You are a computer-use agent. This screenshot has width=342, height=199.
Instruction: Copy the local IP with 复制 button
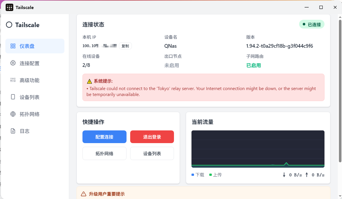pyautogui.click(x=125, y=46)
